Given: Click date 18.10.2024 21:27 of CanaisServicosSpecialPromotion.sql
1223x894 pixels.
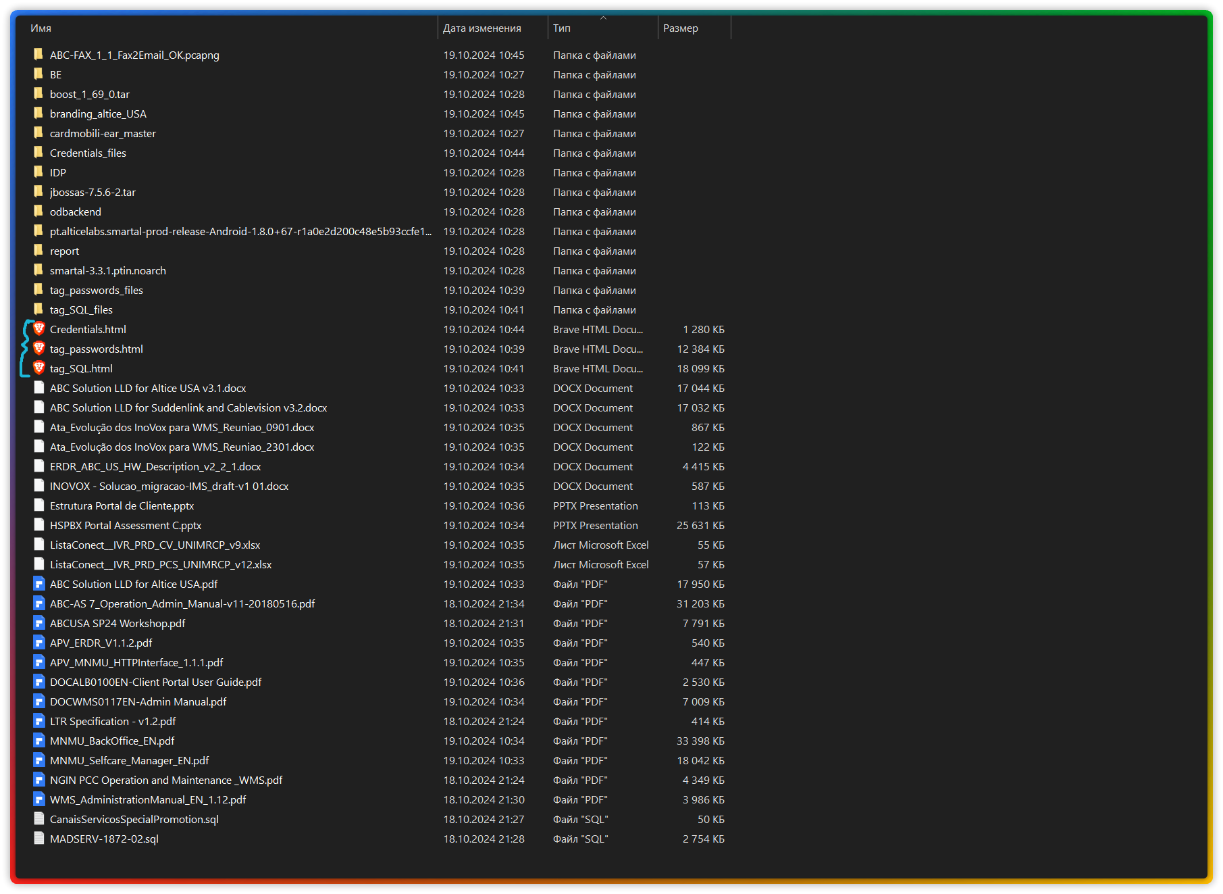Looking at the screenshot, I should [x=484, y=819].
